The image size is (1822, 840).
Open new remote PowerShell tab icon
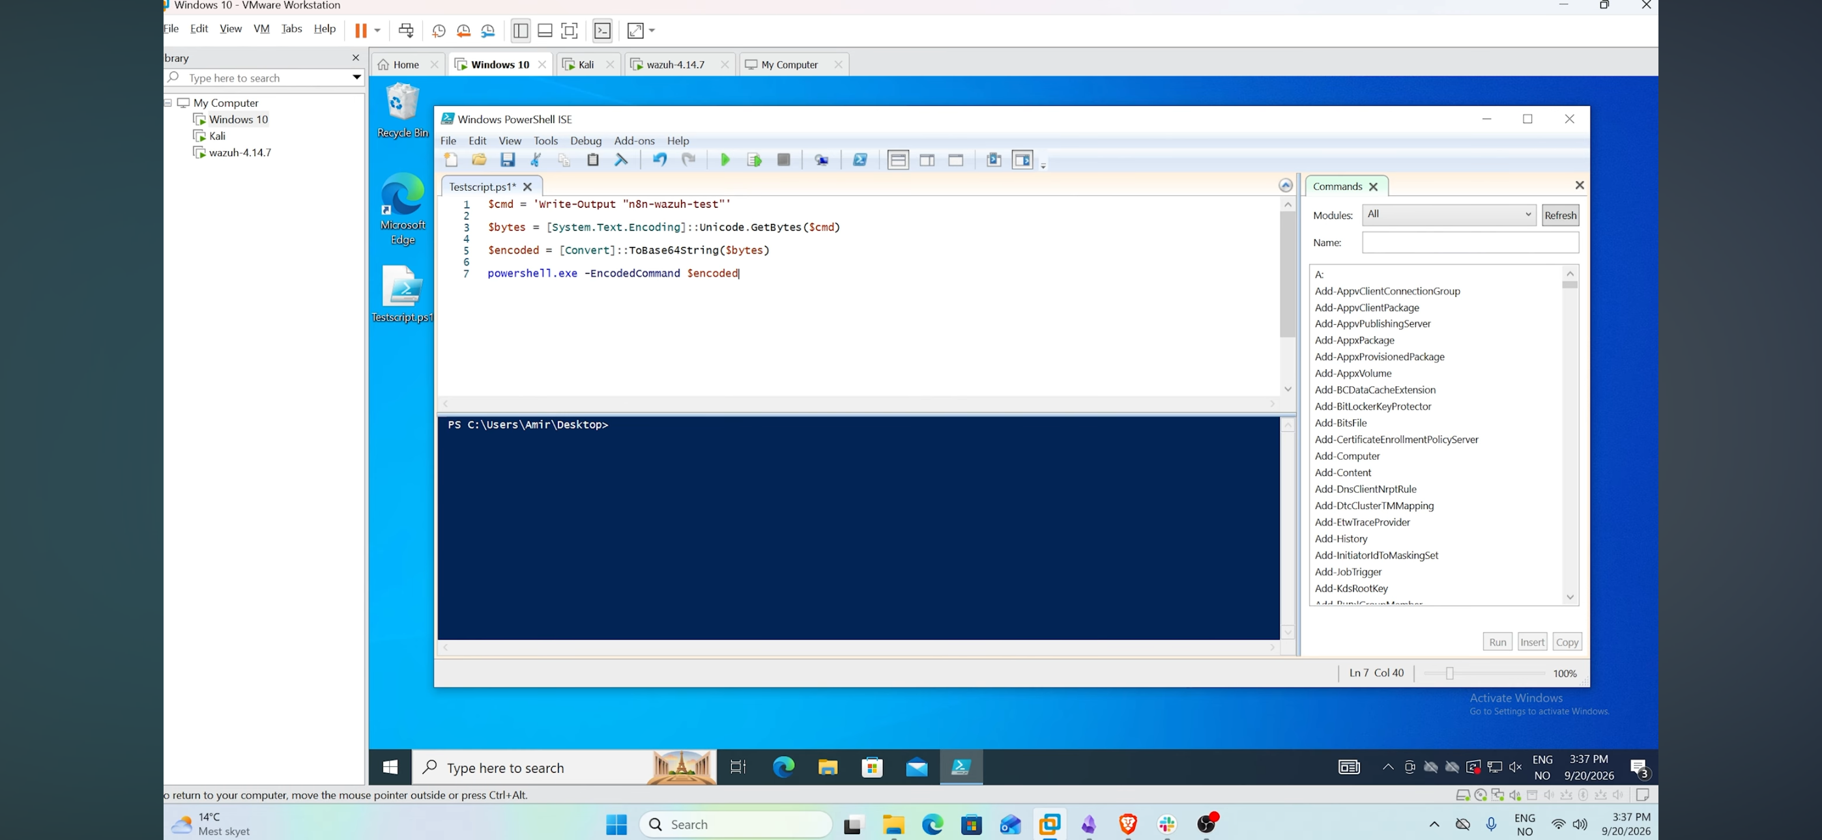pyautogui.click(x=822, y=160)
